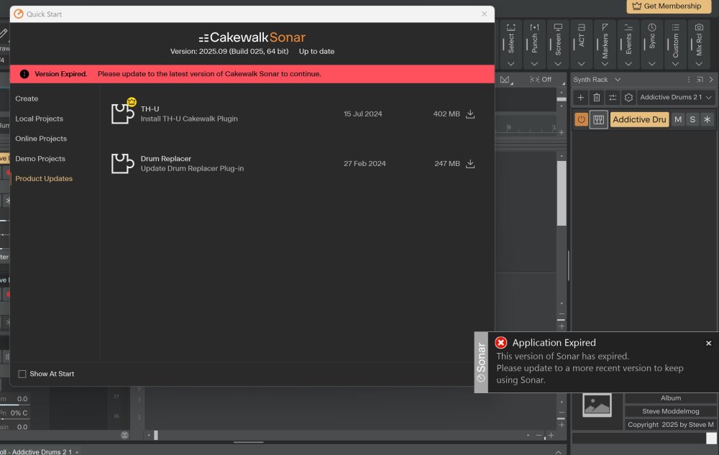
Task: Freeze the Addictive Drums synth
Action: tap(707, 119)
